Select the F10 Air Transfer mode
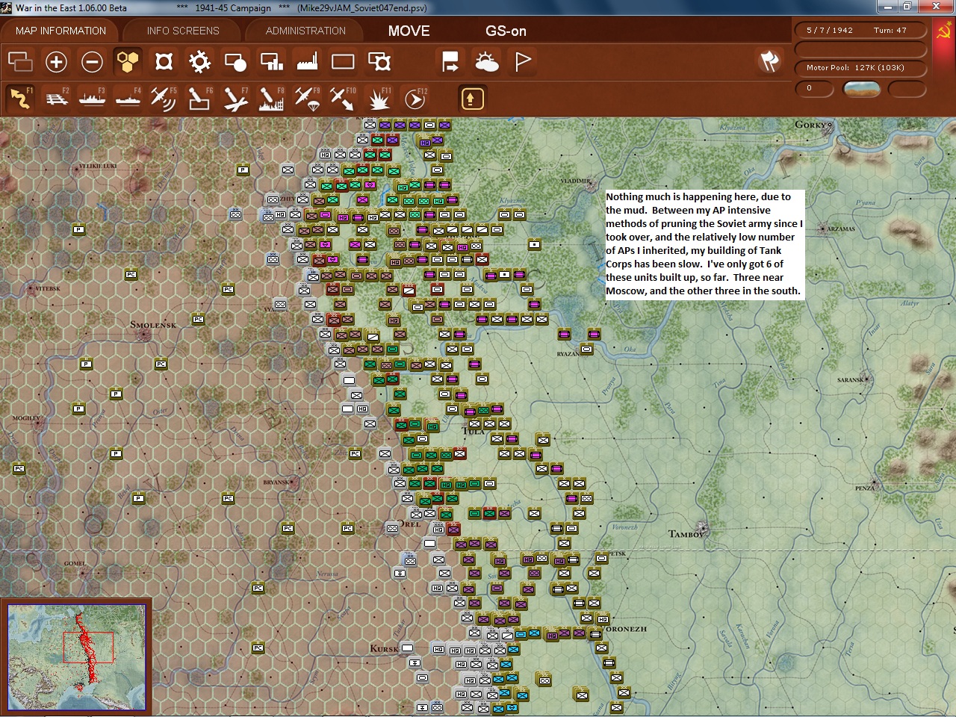This screenshot has height=717, width=956. (x=343, y=98)
